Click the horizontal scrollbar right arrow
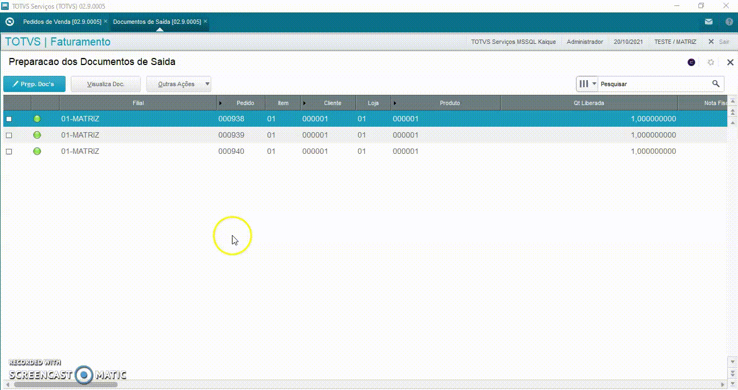Viewport: 738px width, 390px height. [722, 385]
